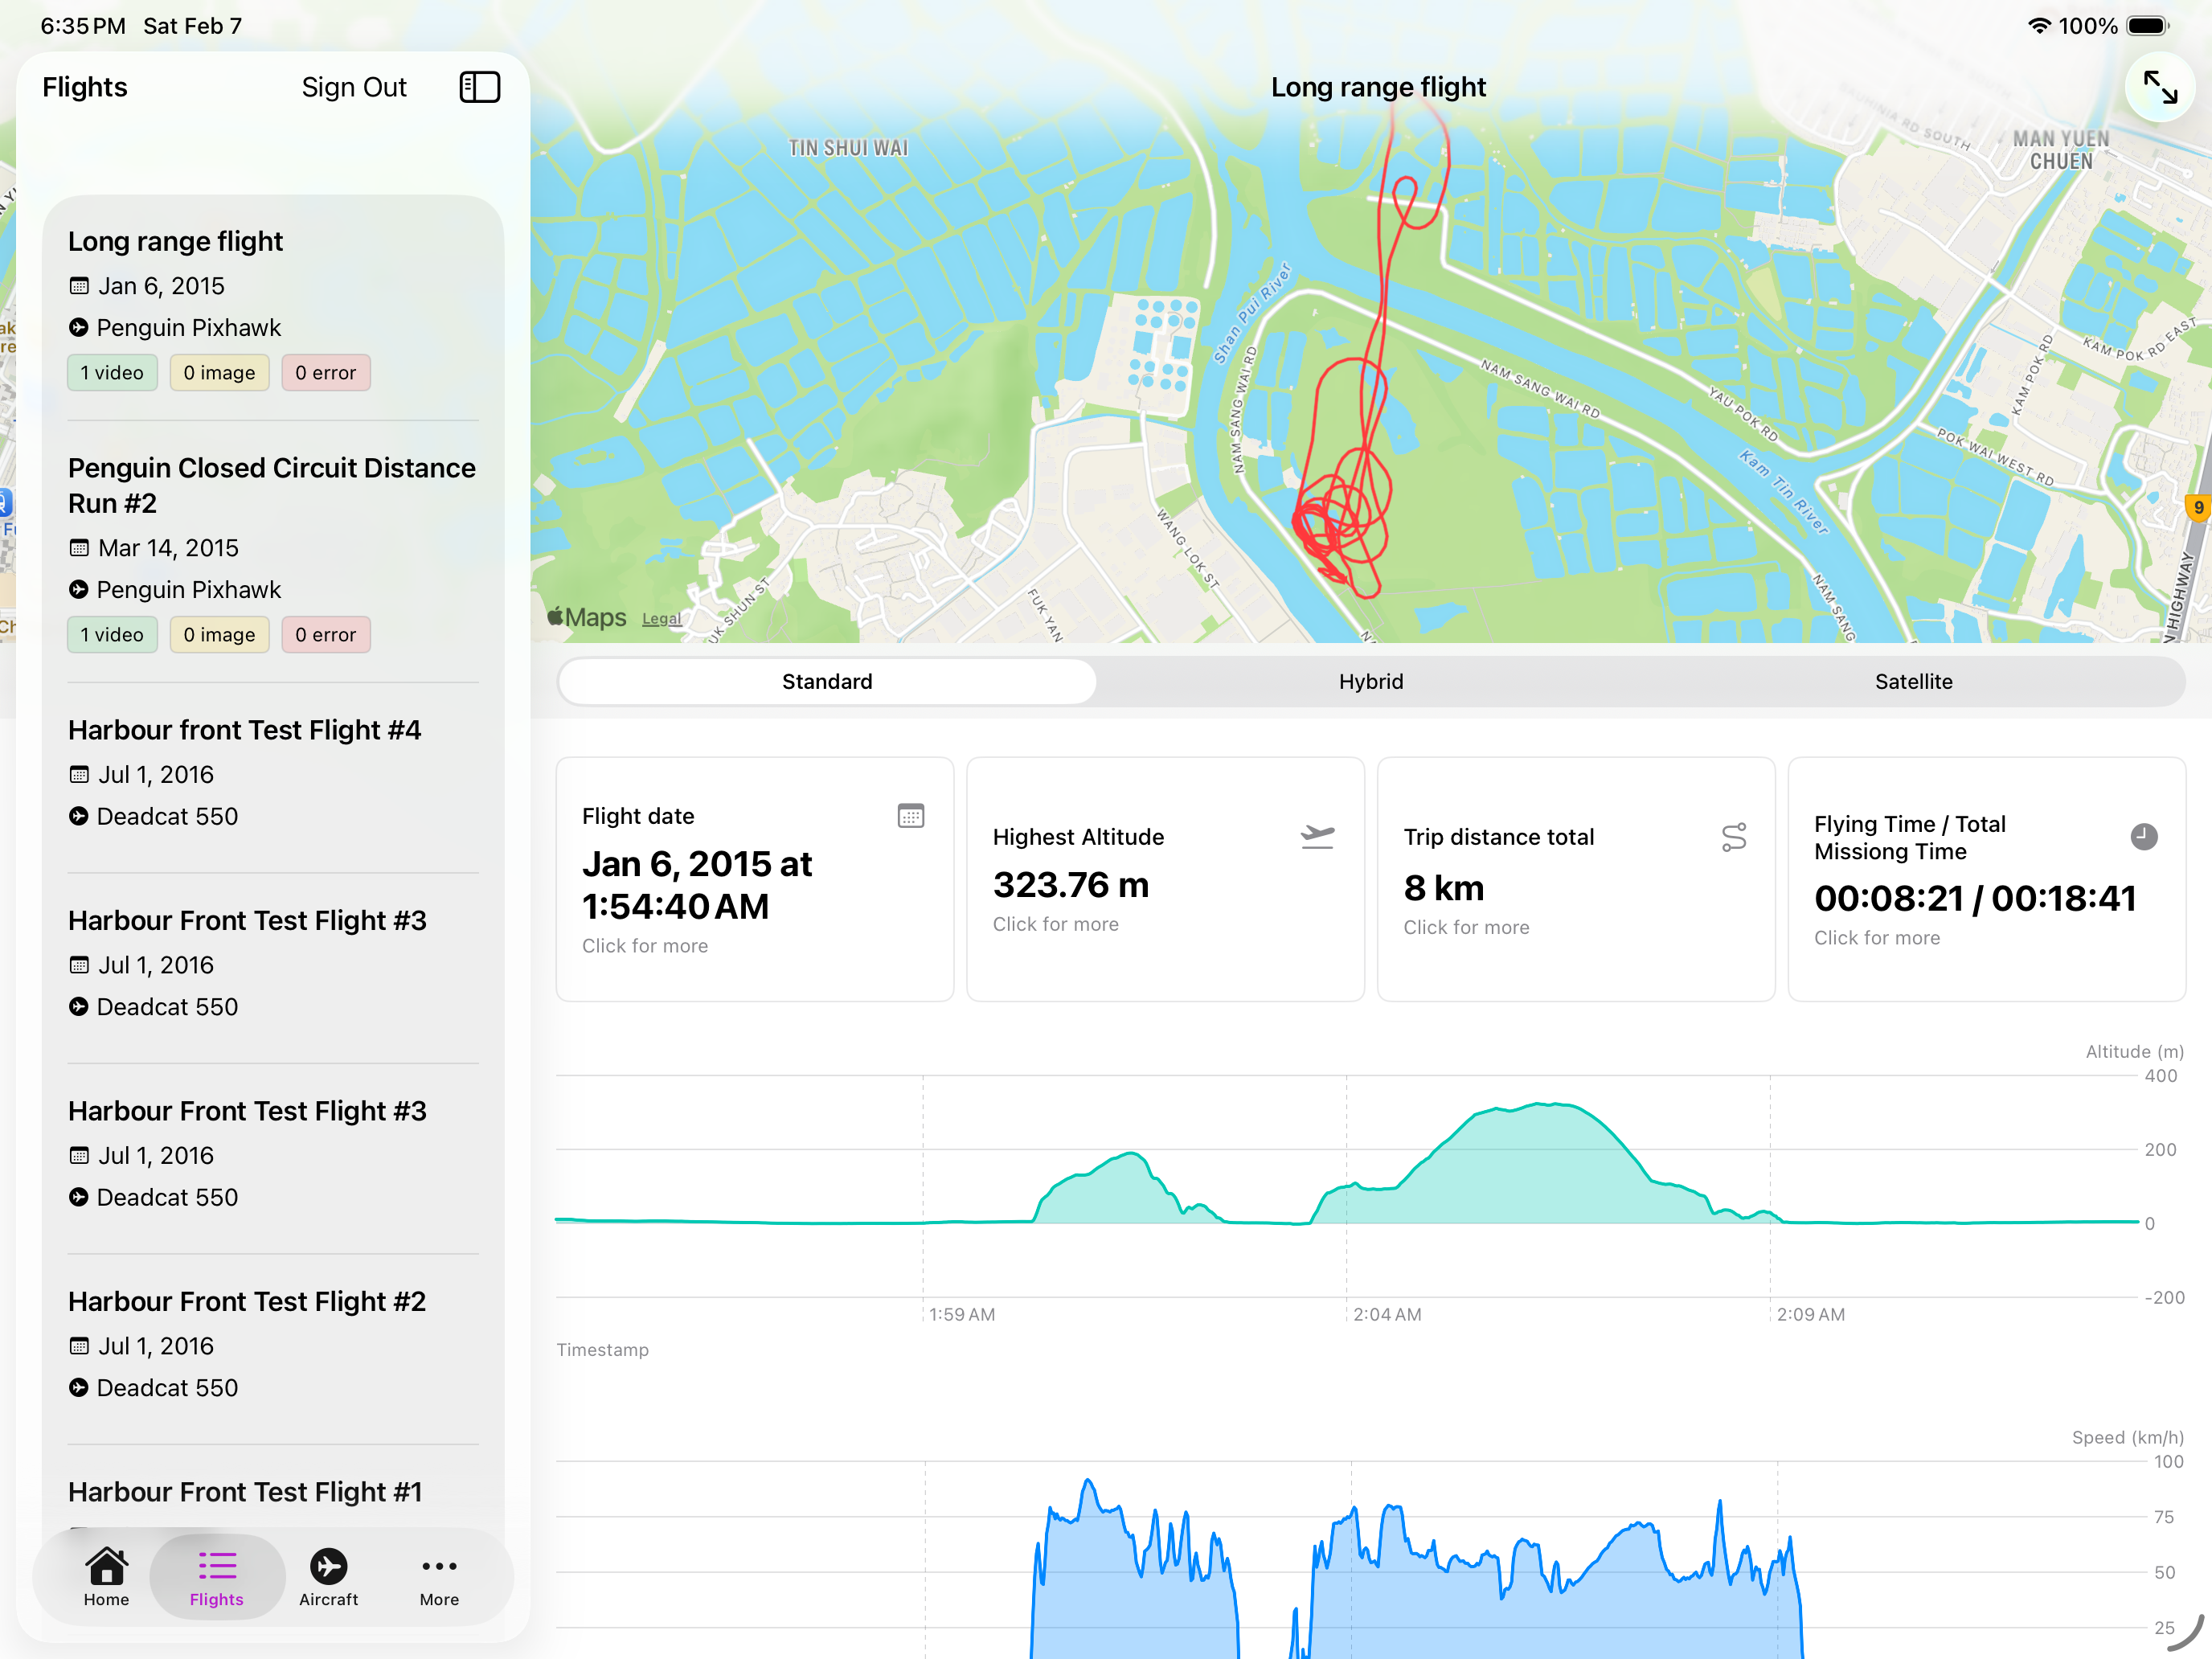Expand Trip distance total 'Click for more'
This screenshot has width=2212, height=1659.
point(1465,927)
